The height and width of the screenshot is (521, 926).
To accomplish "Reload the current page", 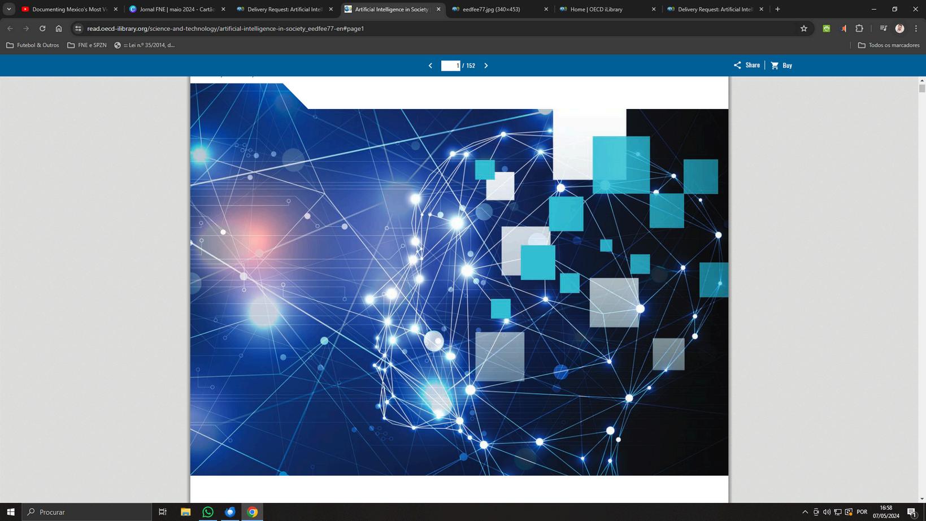I will pyautogui.click(x=42, y=28).
